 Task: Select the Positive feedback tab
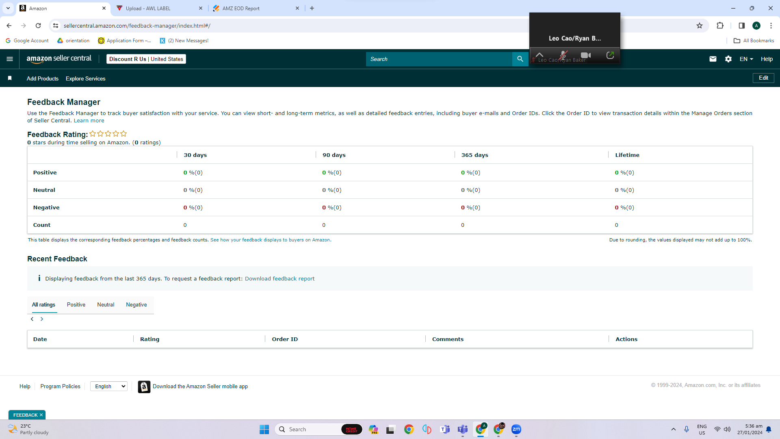pyautogui.click(x=76, y=305)
